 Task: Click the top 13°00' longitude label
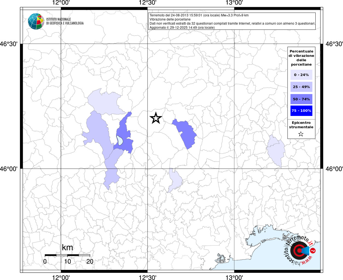click(x=234, y=3)
